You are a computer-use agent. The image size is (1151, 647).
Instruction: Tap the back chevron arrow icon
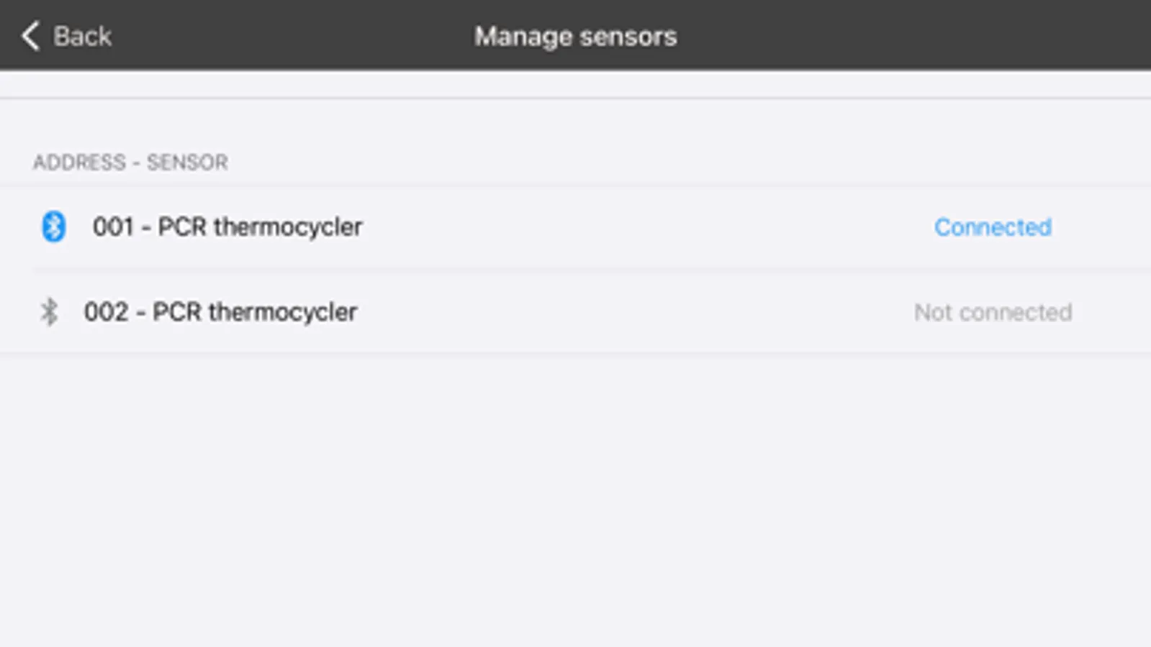coord(30,36)
